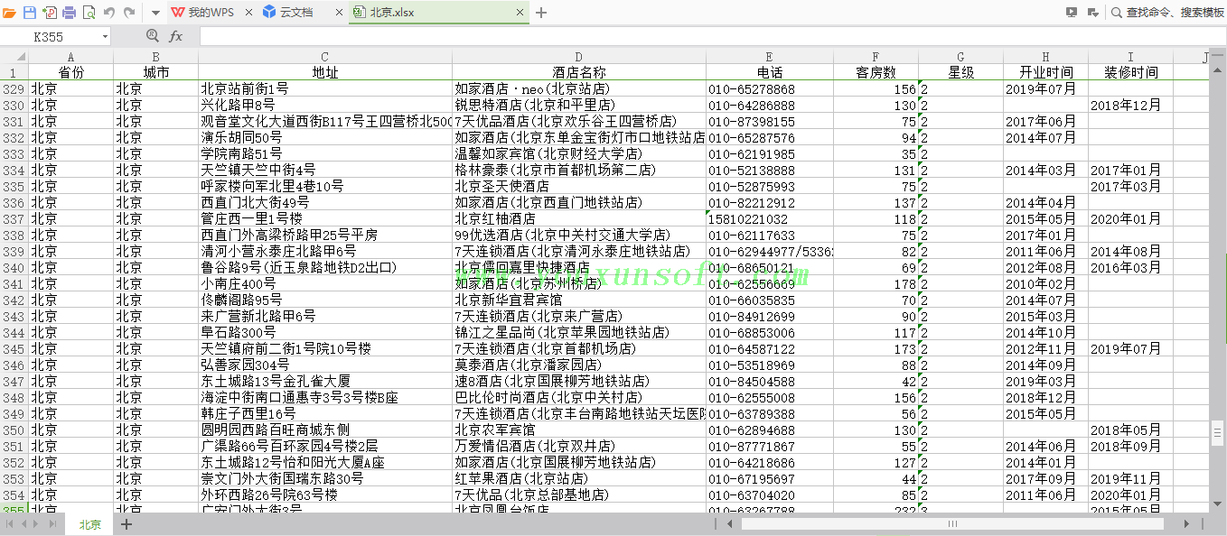Click cell 北京农军宾馆
Viewport: 1227px width, 536px height.
tap(579, 430)
